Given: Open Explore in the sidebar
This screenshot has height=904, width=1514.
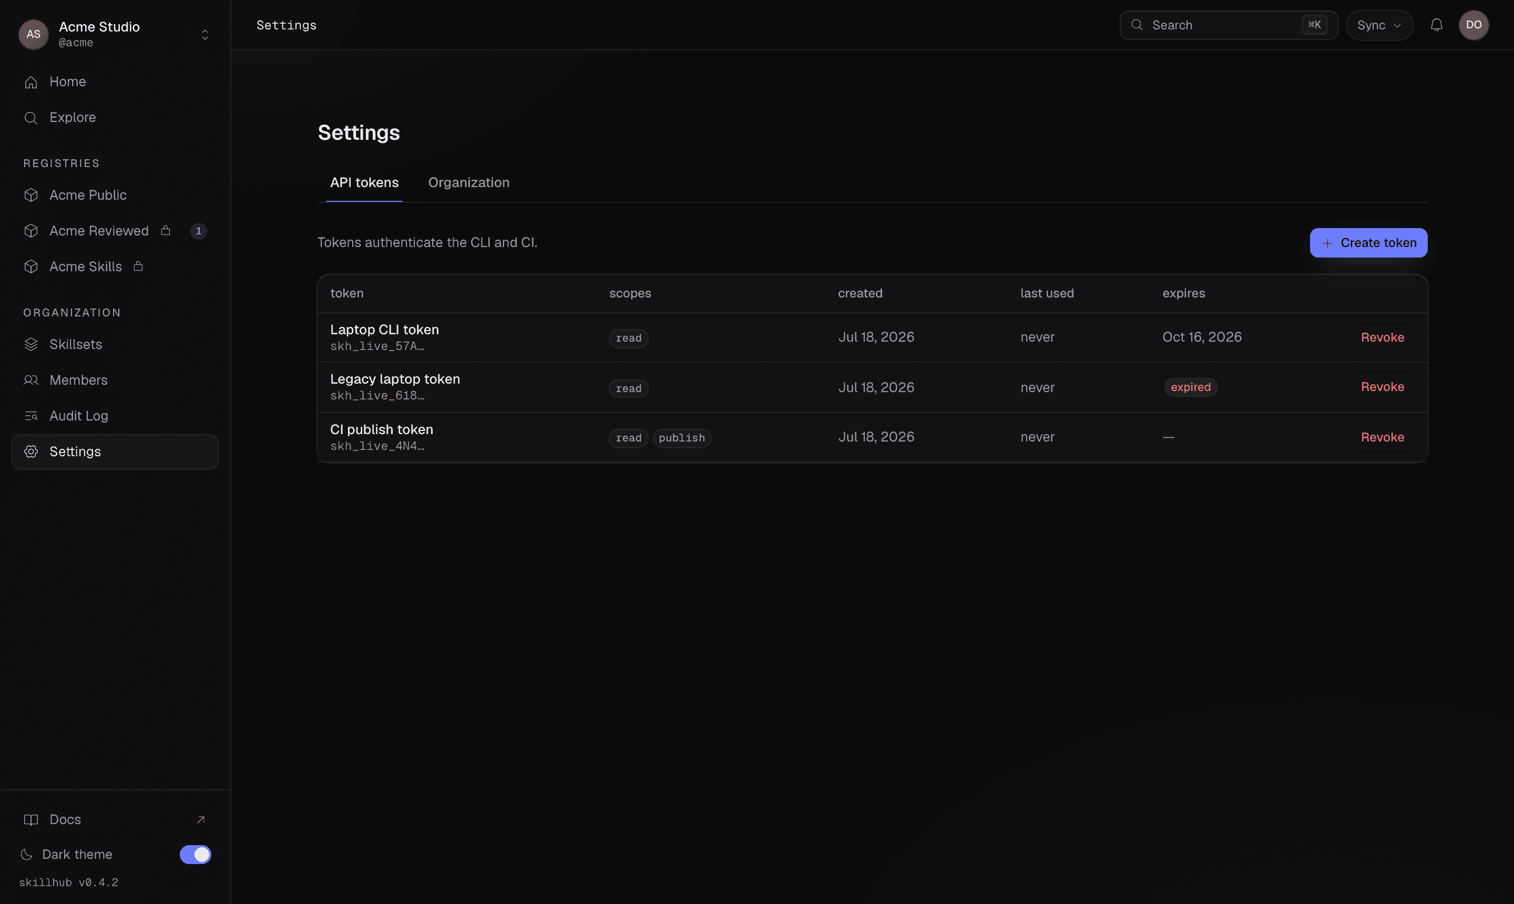Looking at the screenshot, I should click(115, 118).
